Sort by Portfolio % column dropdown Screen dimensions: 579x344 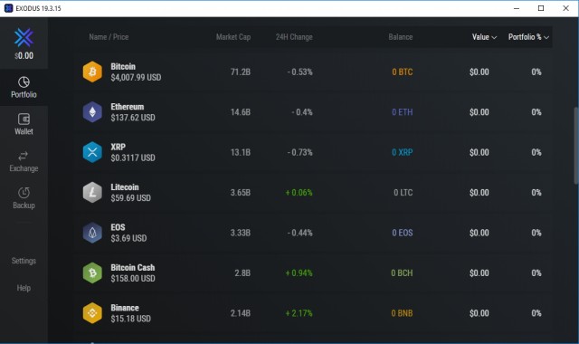tap(528, 37)
